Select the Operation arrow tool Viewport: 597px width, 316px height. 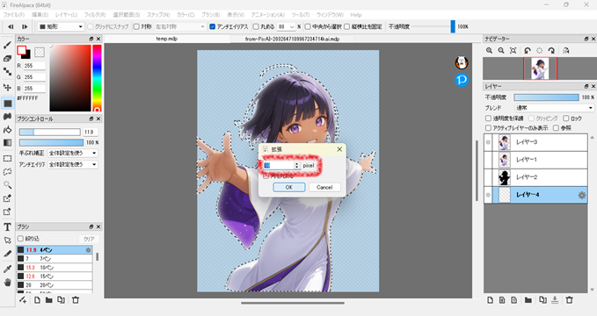[x=7, y=241]
